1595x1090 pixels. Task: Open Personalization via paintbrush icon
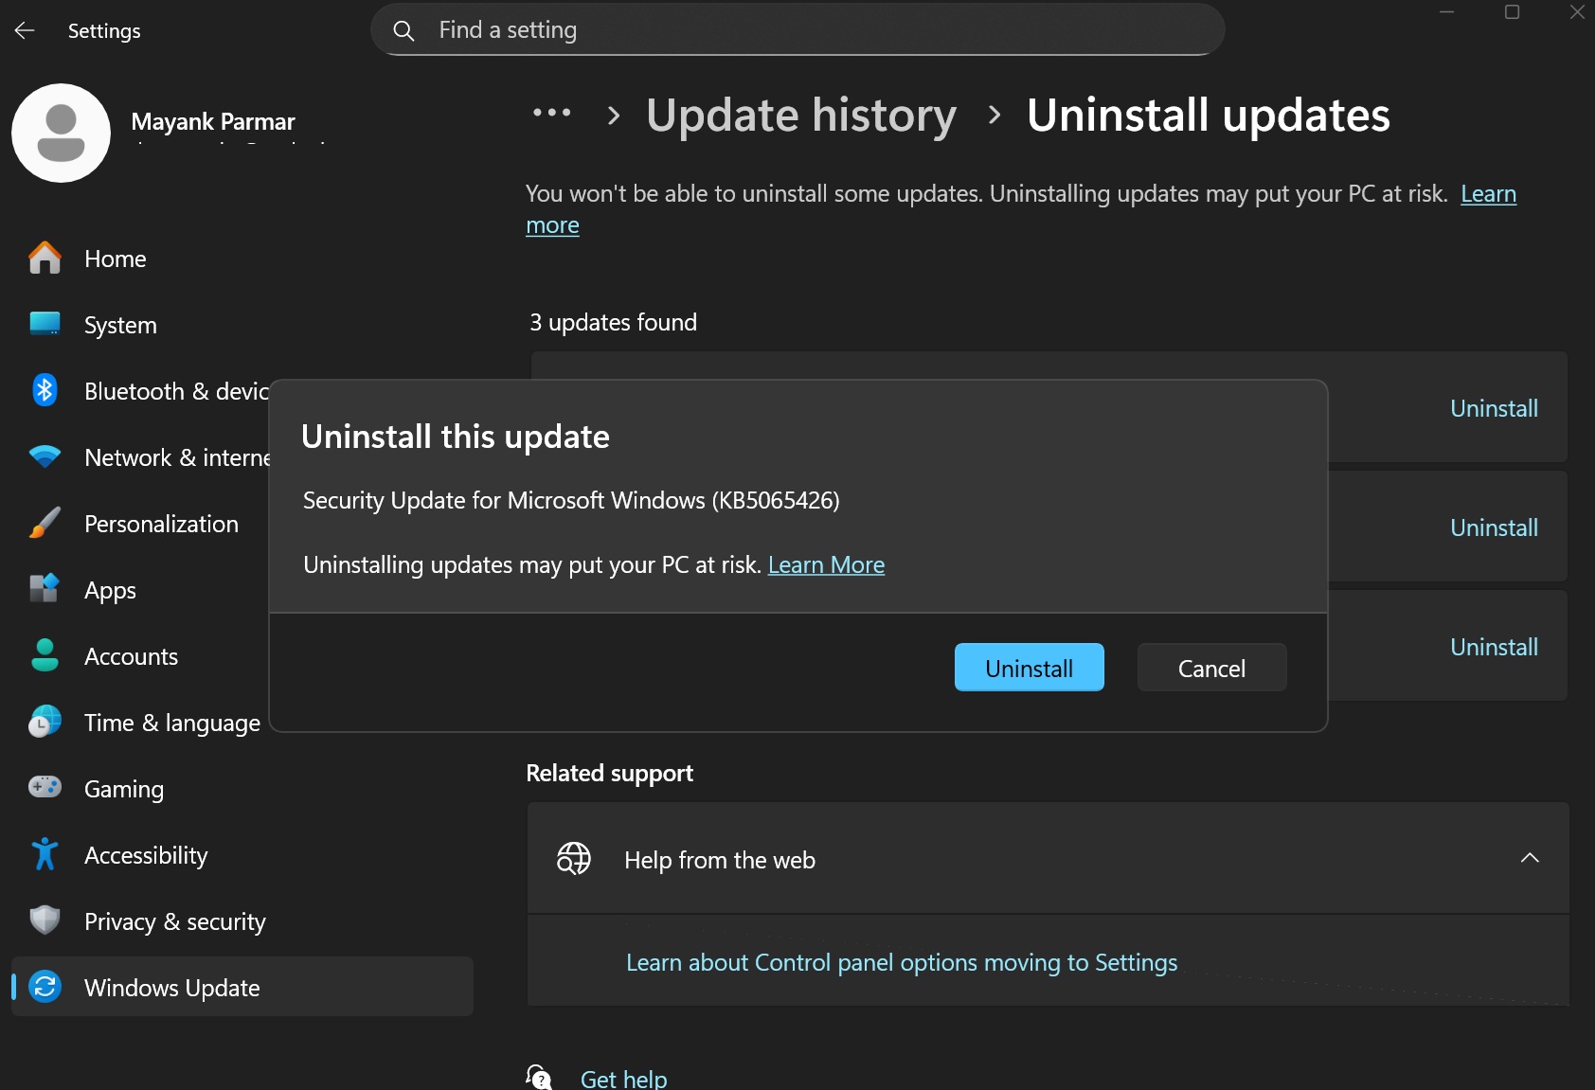[x=45, y=523]
